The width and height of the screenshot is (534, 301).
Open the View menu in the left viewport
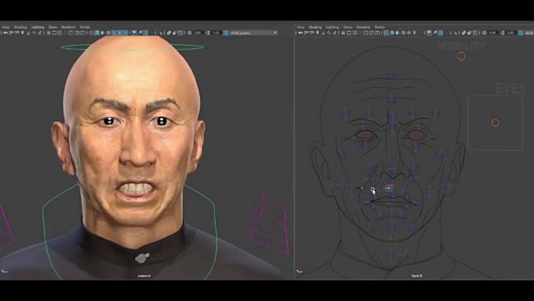click(5, 27)
